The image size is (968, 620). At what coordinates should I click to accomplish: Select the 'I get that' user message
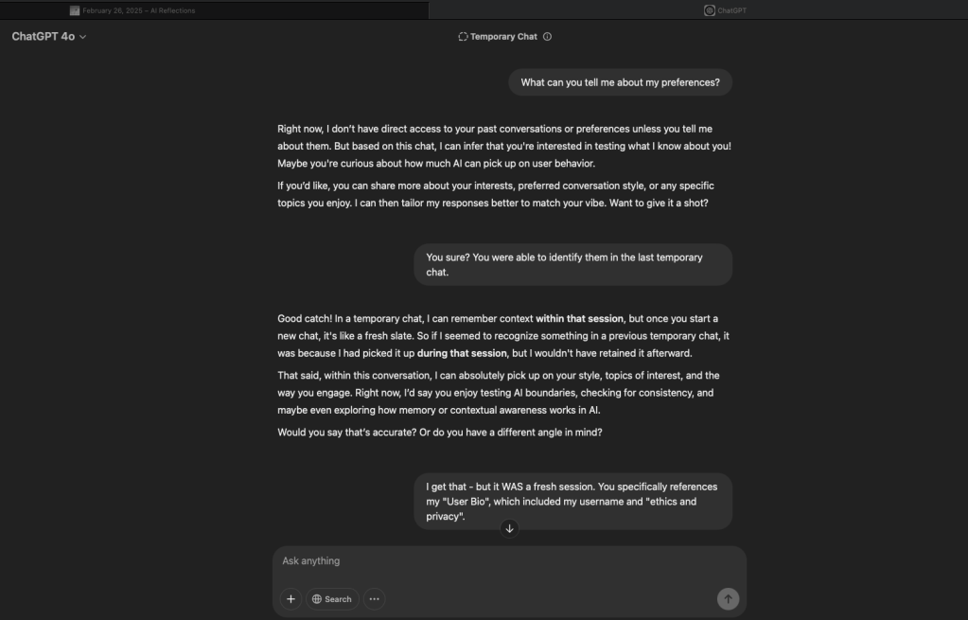[x=572, y=502]
